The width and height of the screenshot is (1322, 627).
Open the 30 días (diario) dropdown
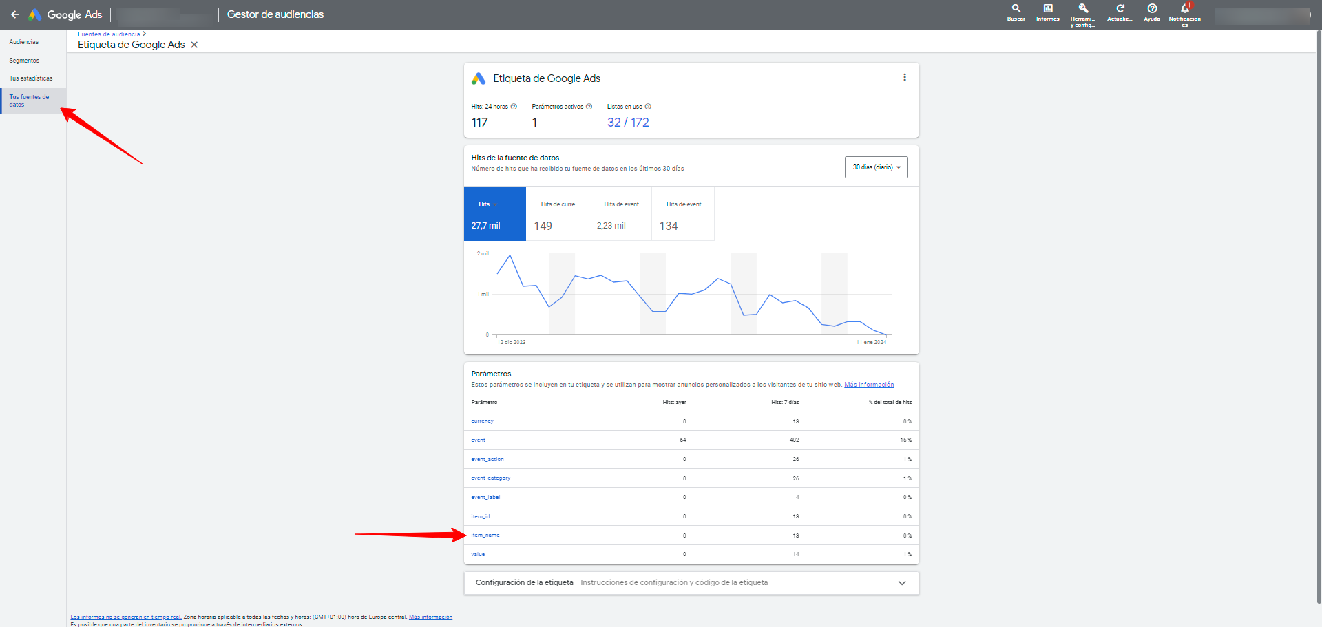pyautogui.click(x=876, y=167)
